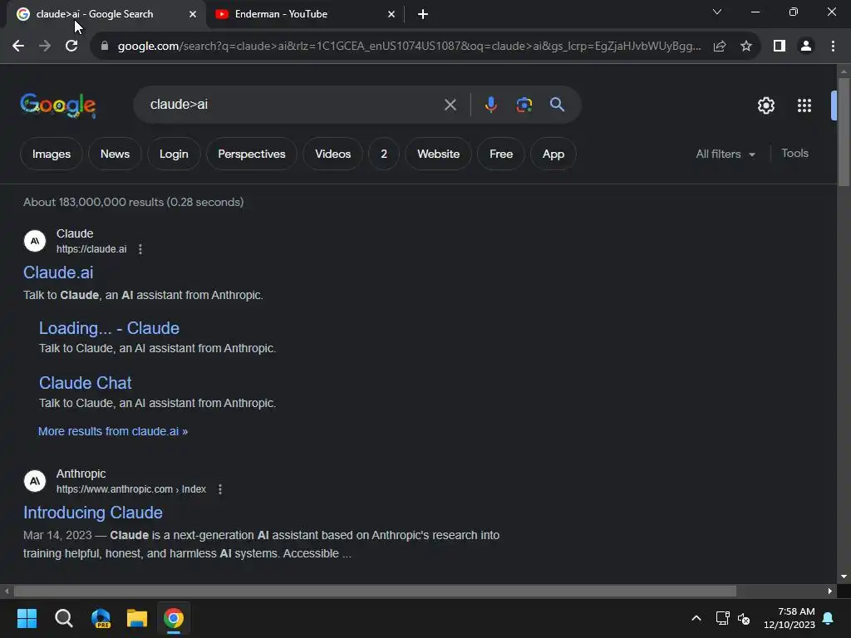The width and height of the screenshot is (851, 638).
Task: Filter results by Videos
Action: click(x=332, y=154)
